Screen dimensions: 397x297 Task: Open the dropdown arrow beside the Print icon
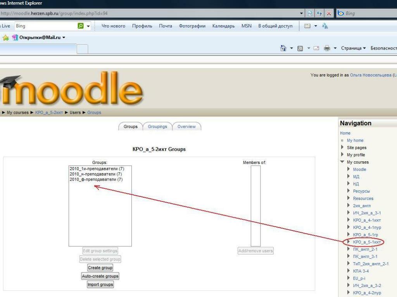point(335,48)
